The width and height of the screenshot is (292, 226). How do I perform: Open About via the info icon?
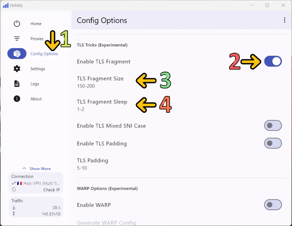pyautogui.click(x=17, y=99)
